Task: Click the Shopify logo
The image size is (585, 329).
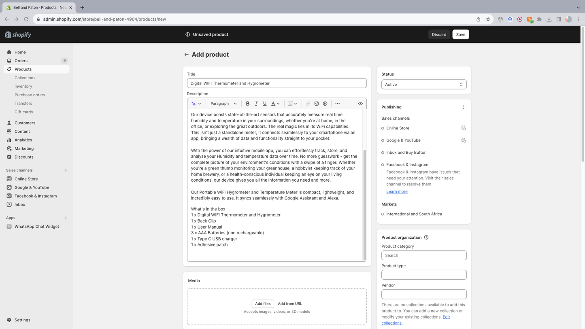Action: pyautogui.click(x=18, y=35)
